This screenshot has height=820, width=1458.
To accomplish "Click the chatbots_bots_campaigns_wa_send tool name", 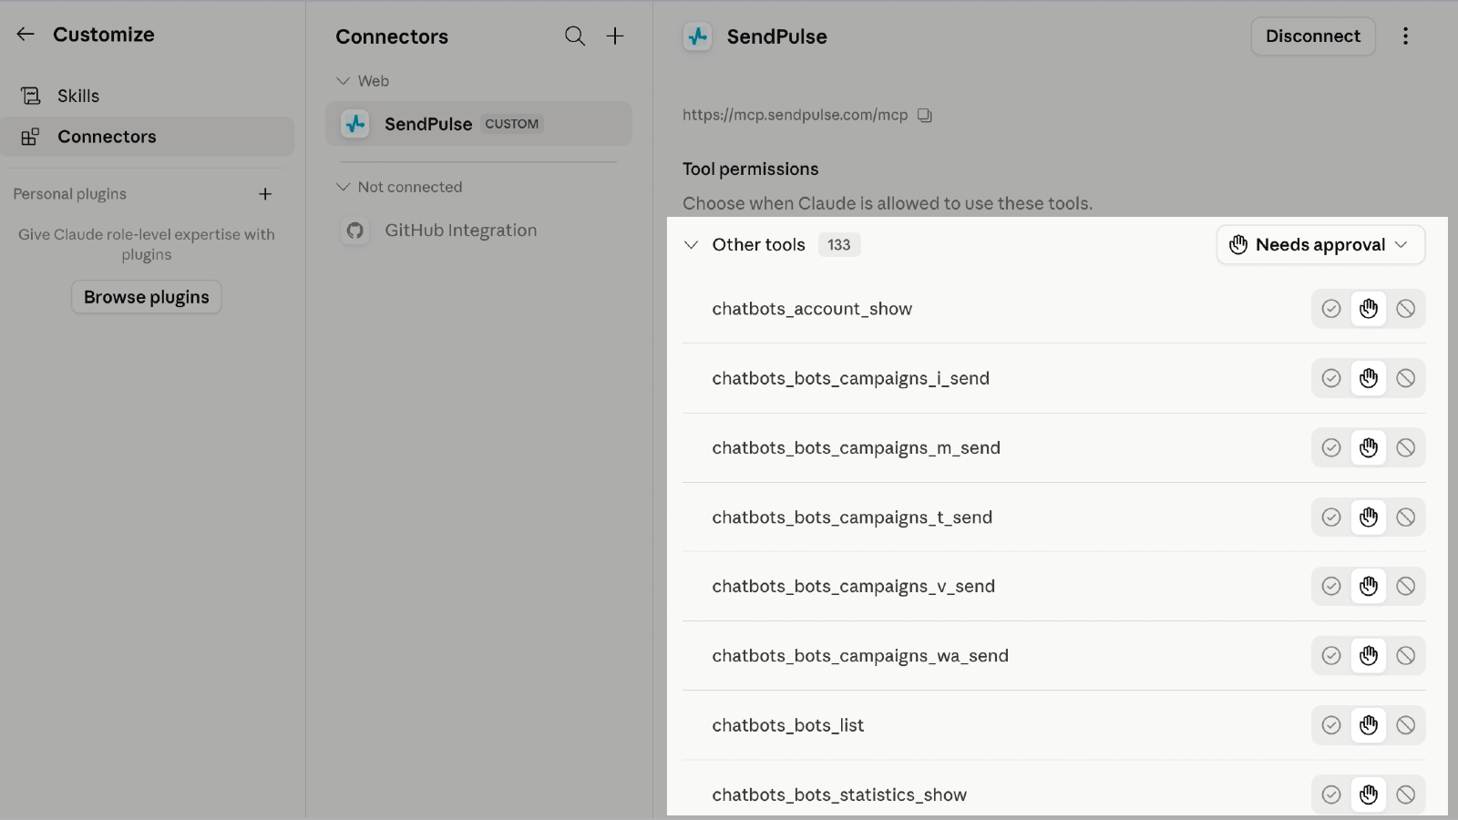I will [860, 656].
